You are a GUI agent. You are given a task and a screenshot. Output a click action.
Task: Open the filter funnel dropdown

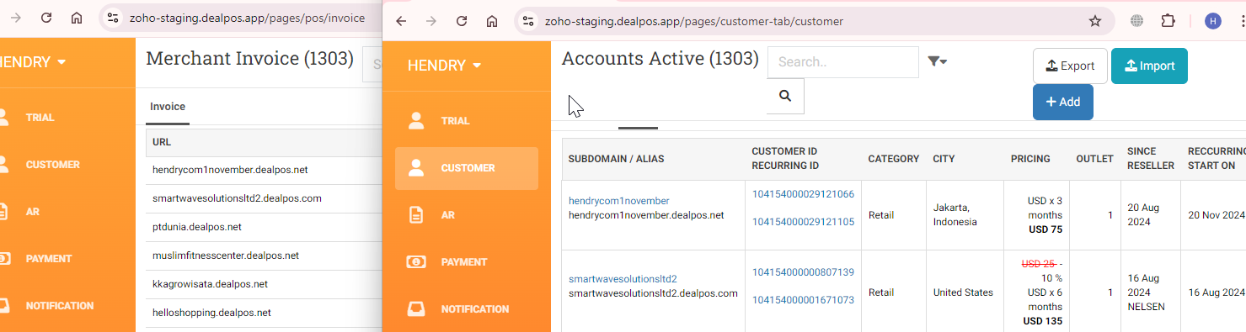937,61
